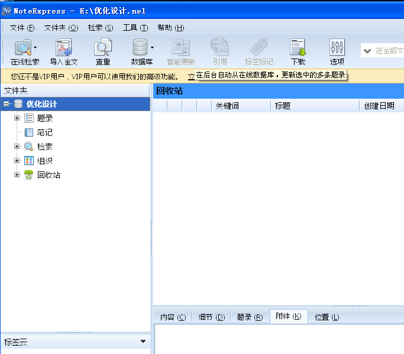Open the 标签云 panel dropdown arrow
The image size is (404, 354).
[143, 342]
